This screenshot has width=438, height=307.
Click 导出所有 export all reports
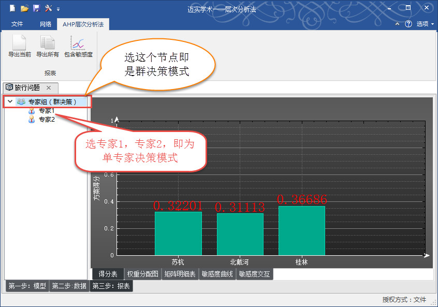(48, 46)
